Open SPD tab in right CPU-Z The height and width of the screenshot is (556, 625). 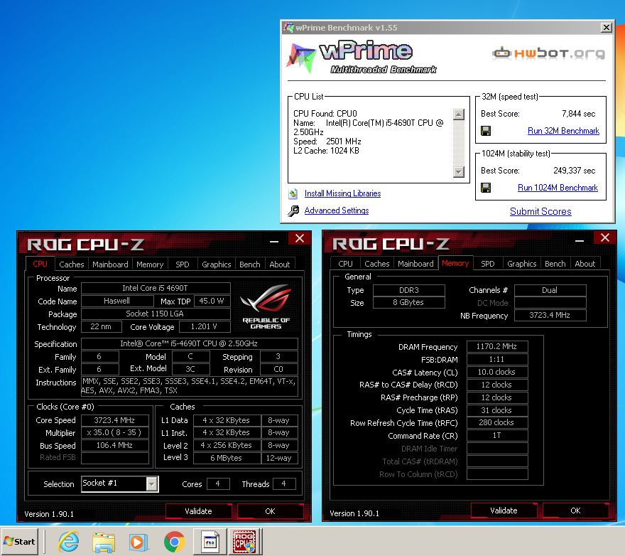487,264
